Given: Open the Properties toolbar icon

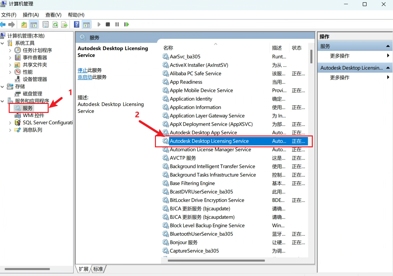Looking at the screenshot, I should (x=46, y=24).
